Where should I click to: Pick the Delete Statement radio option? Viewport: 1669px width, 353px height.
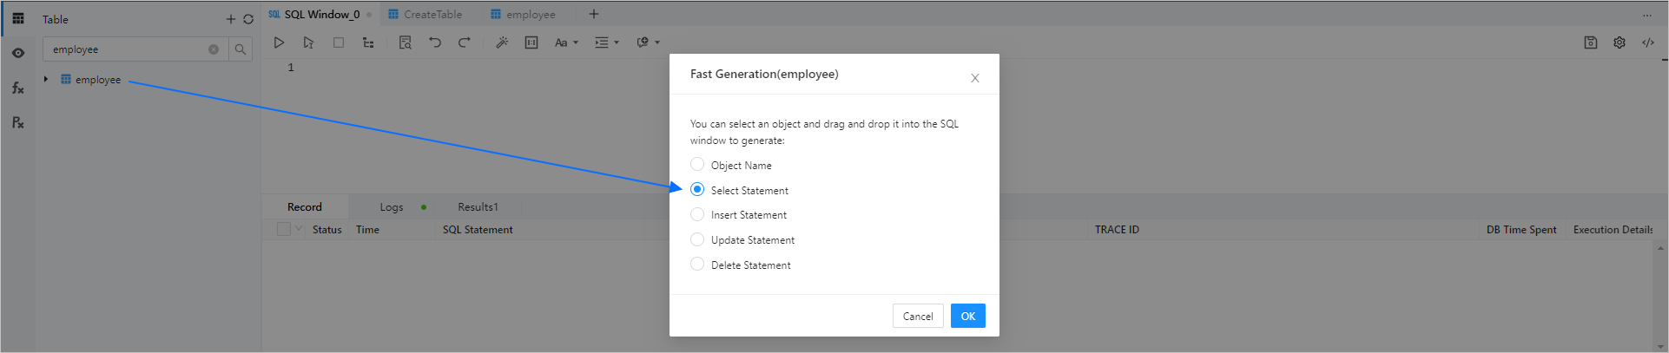pyautogui.click(x=697, y=265)
